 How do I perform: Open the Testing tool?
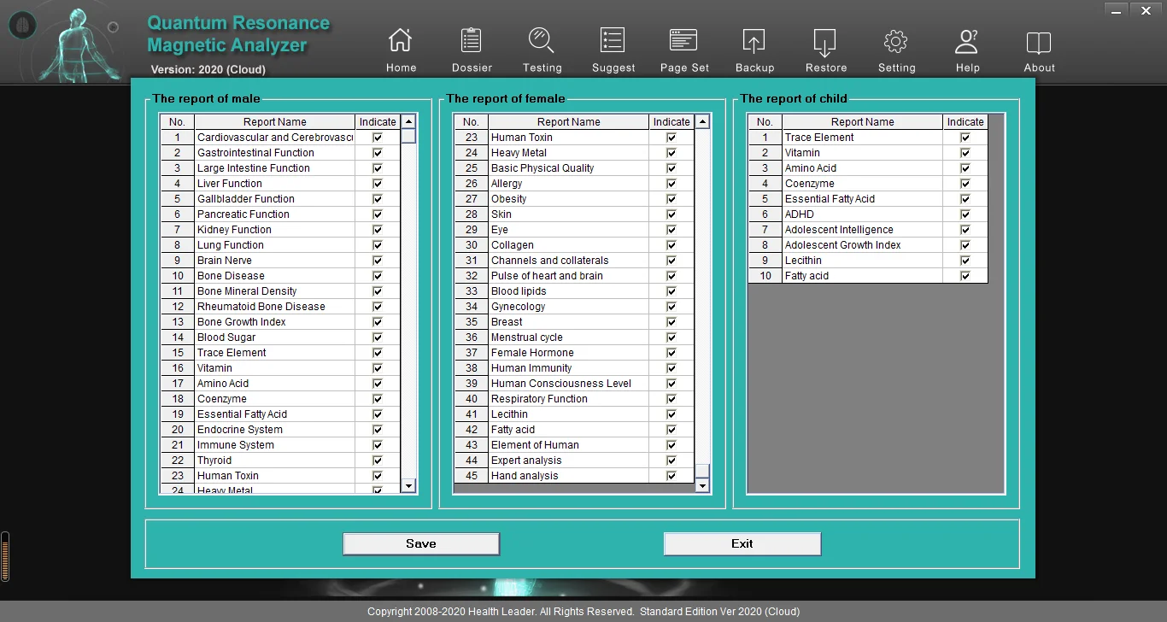[x=542, y=50]
